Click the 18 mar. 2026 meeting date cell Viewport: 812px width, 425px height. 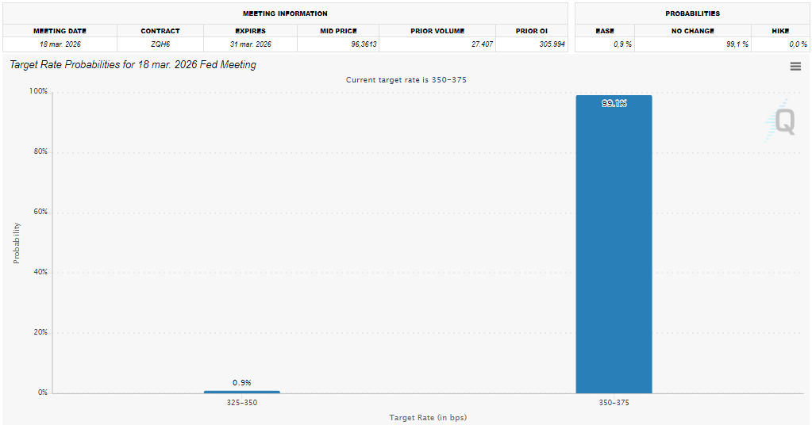coord(60,44)
